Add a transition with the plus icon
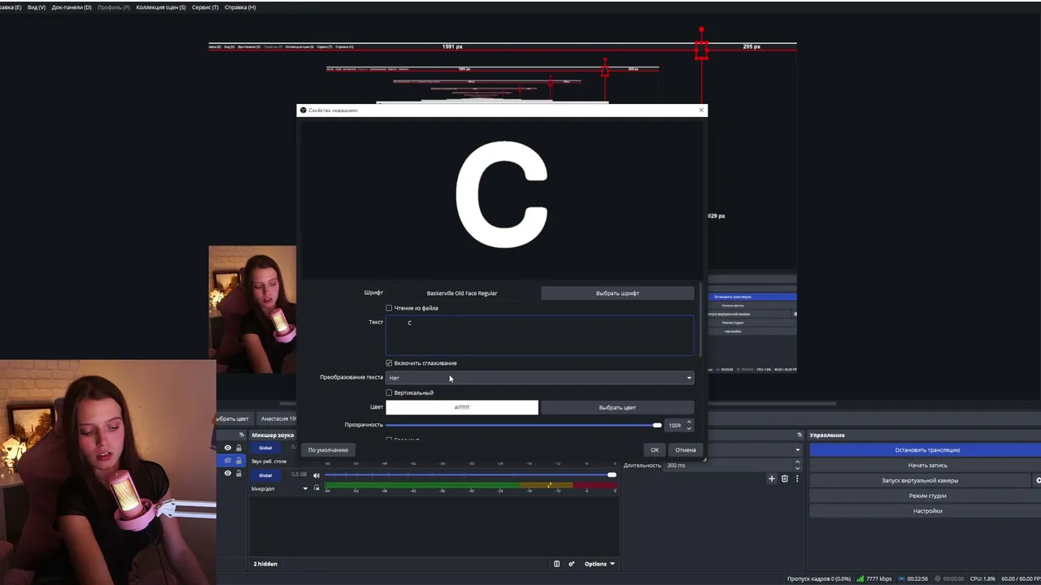The height and width of the screenshot is (585, 1041). point(772,479)
